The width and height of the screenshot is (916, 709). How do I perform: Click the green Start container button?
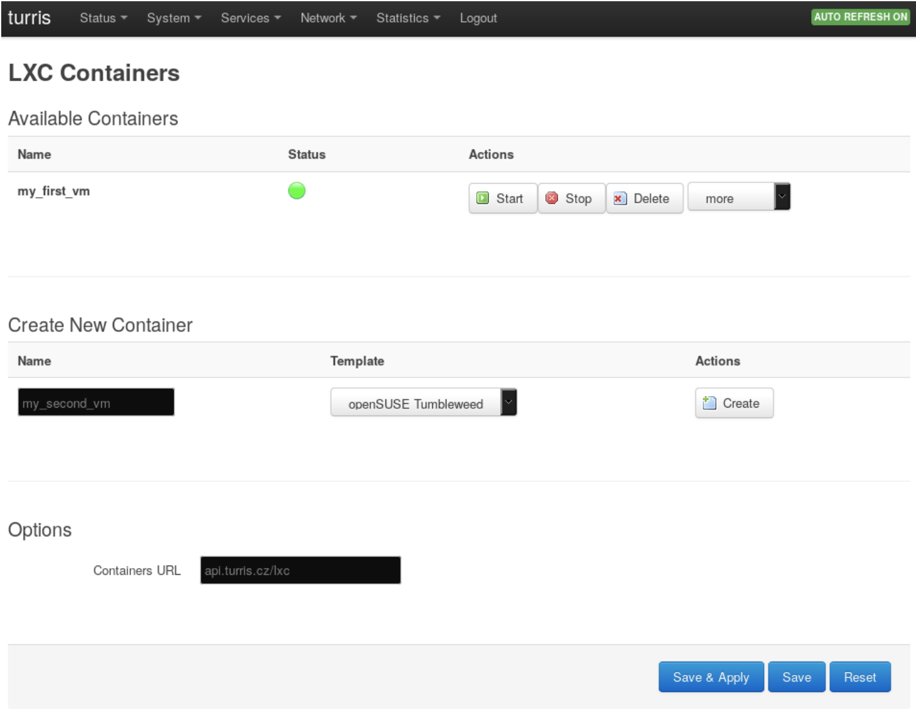click(x=502, y=198)
